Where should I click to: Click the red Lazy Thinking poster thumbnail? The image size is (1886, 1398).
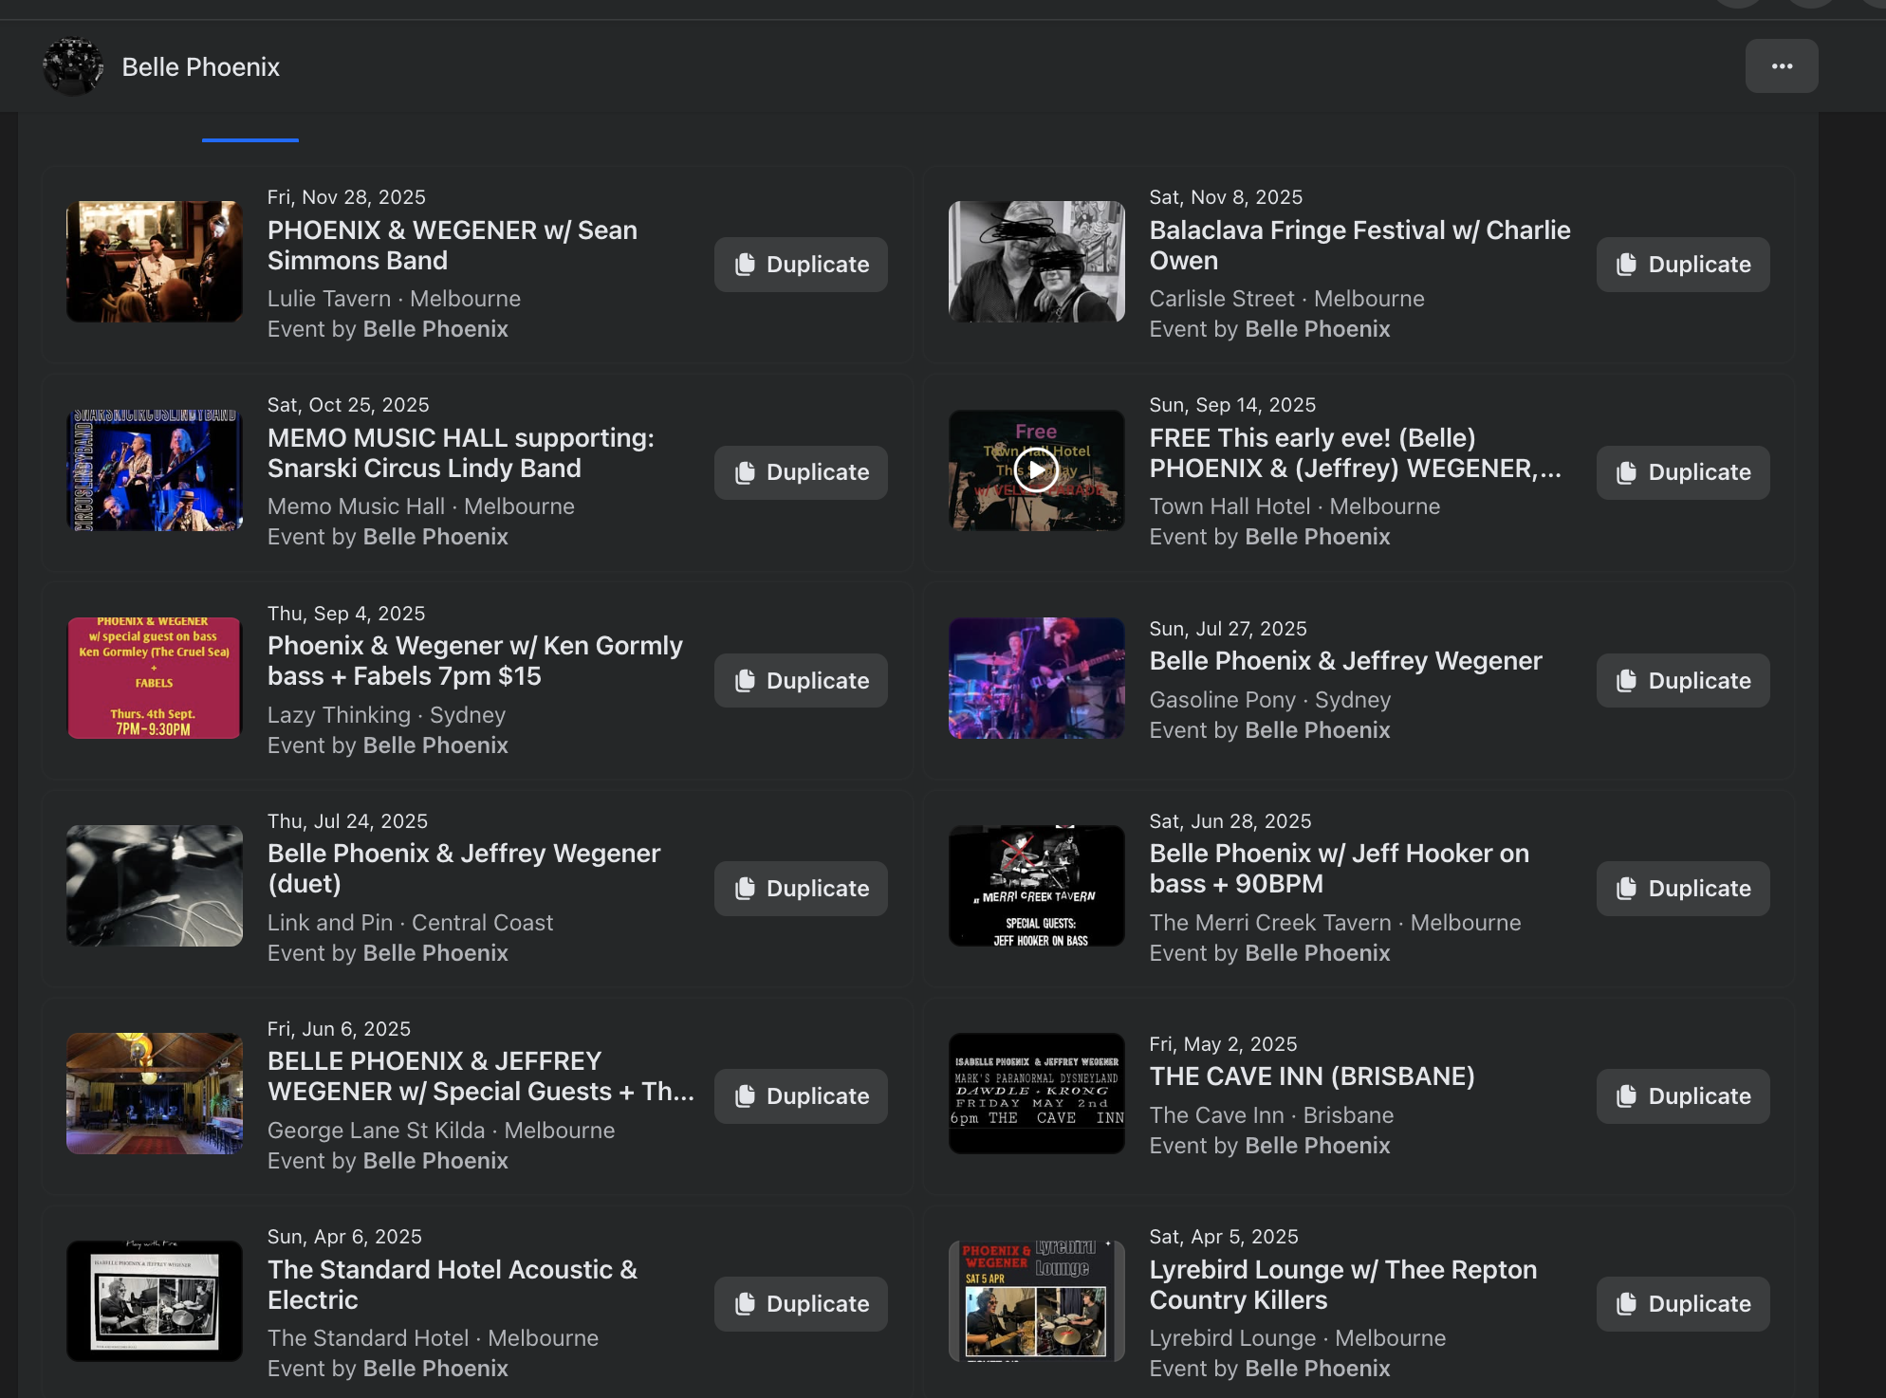(x=155, y=678)
